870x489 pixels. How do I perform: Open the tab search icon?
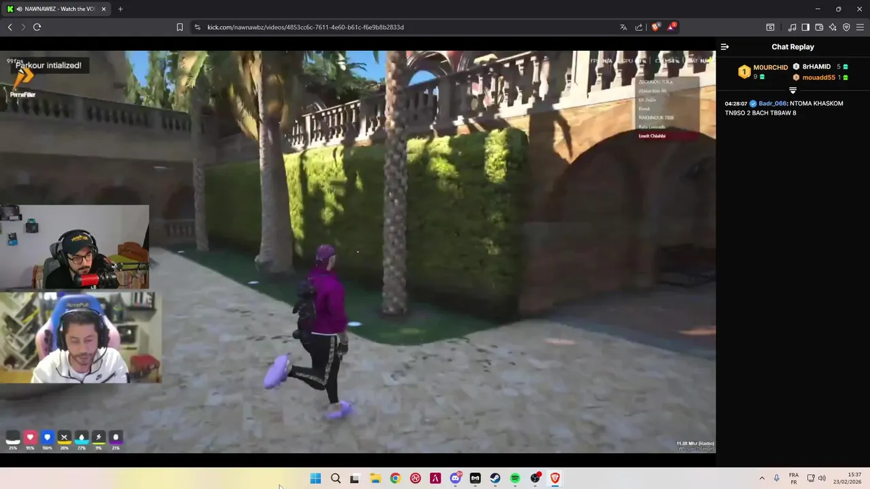770,27
